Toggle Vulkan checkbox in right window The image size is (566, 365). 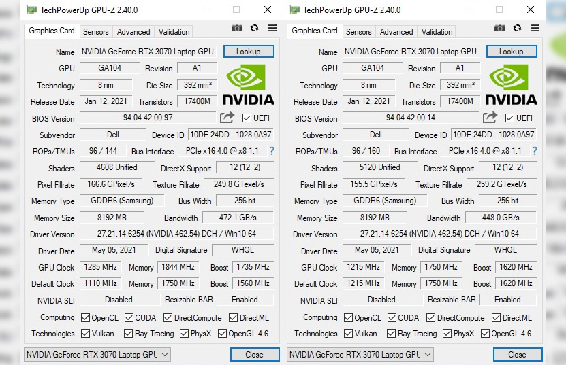348,334
